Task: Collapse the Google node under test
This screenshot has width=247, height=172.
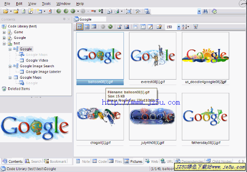Action: point(10,49)
